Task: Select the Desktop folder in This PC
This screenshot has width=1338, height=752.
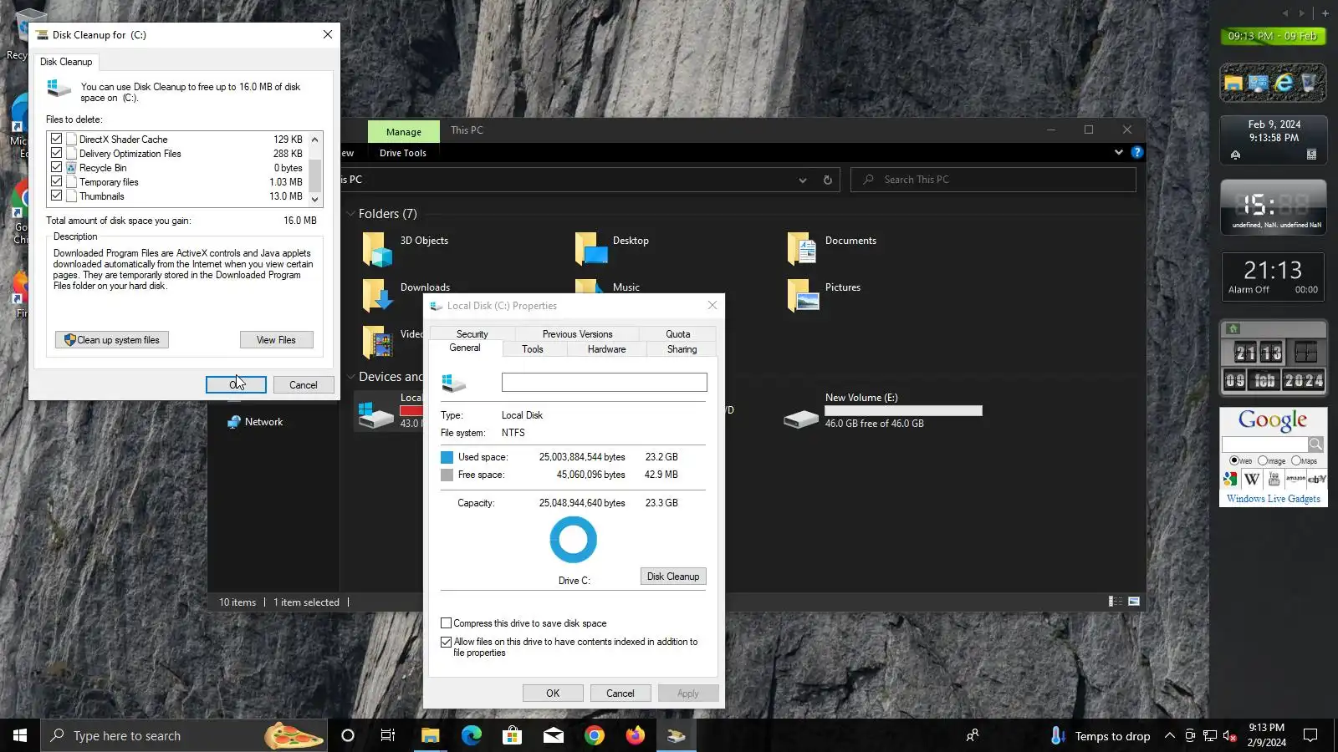Action: coord(613,248)
